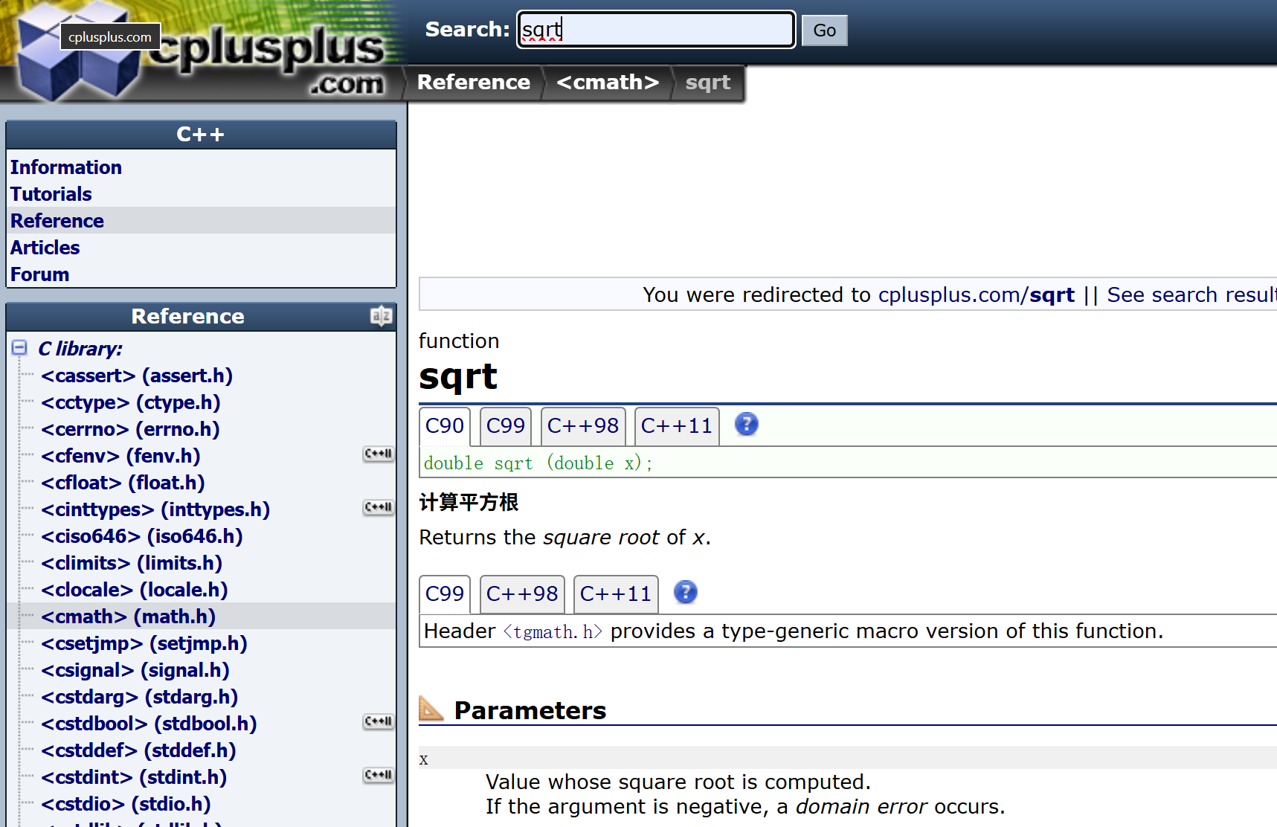This screenshot has width=1277, height=827.
Task: Click the sqrt breadcrumb item
Action: tap(708, 83)
